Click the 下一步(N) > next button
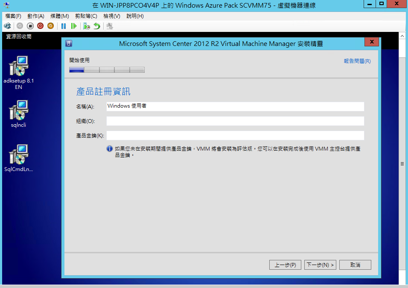Screen dimensions: 408x288 [320, 265]
